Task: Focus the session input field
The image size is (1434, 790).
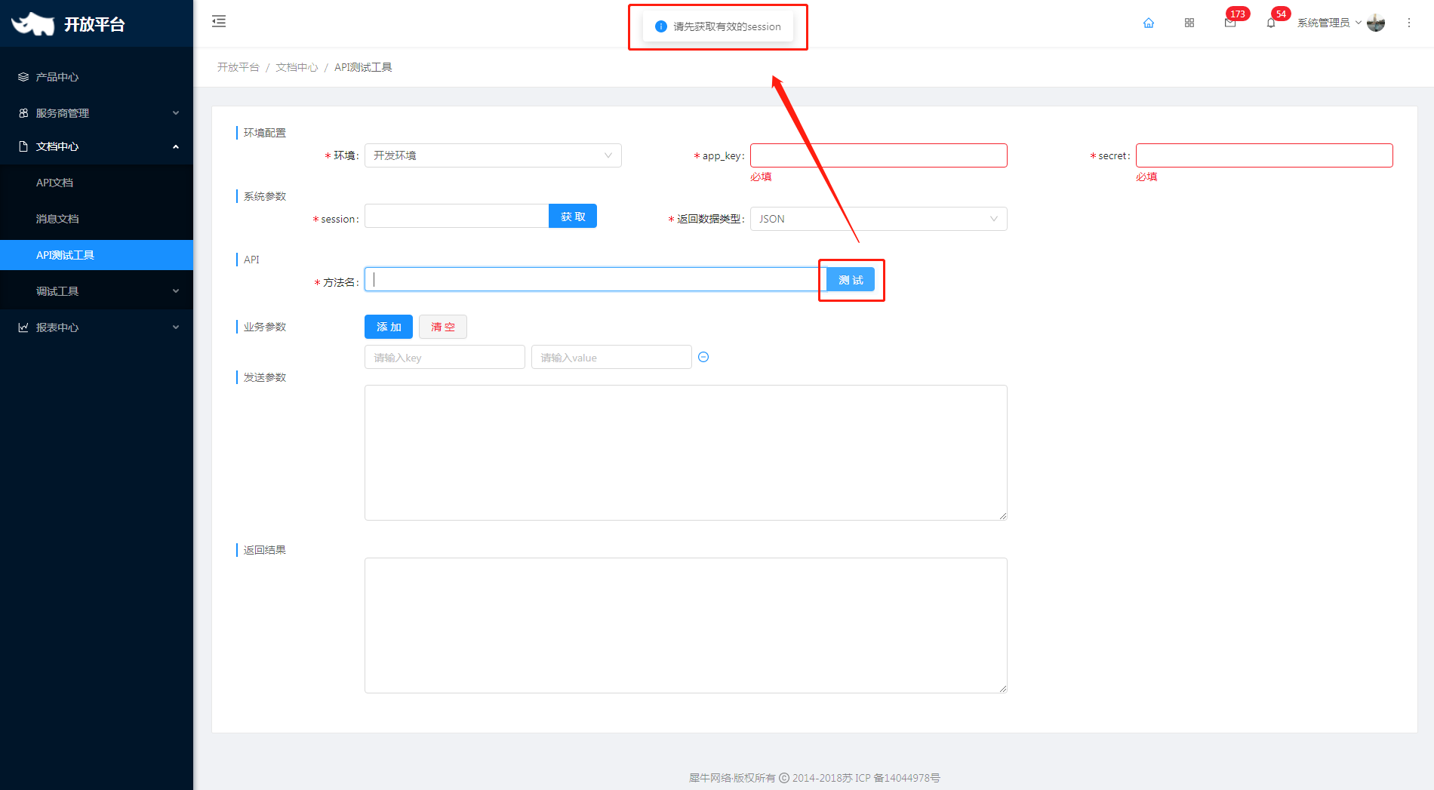Action: [457, 216]
